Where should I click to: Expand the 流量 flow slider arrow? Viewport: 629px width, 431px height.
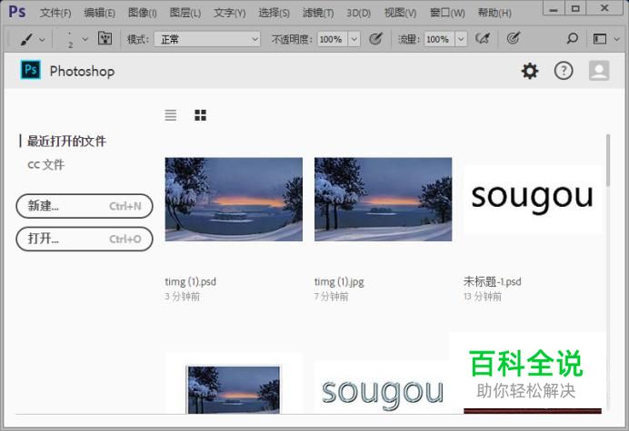(x=461, y=39)
